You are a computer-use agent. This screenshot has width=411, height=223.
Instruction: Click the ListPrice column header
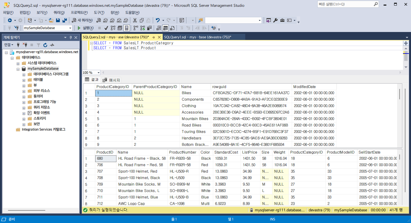250,152
